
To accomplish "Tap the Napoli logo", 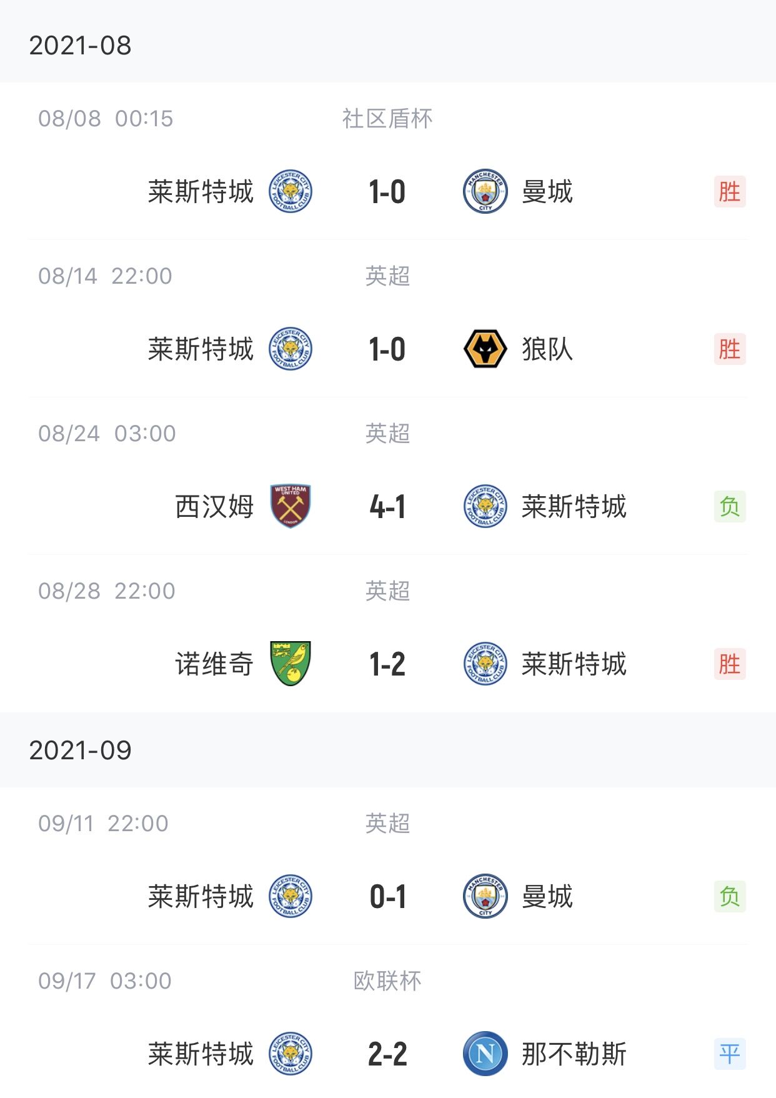I will (485, 1054).
